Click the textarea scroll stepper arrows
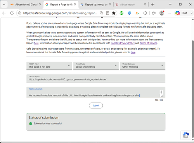Image resolution: width=194 pixels, height=143 pixels. pyautogui.click(x=161, y=92)
